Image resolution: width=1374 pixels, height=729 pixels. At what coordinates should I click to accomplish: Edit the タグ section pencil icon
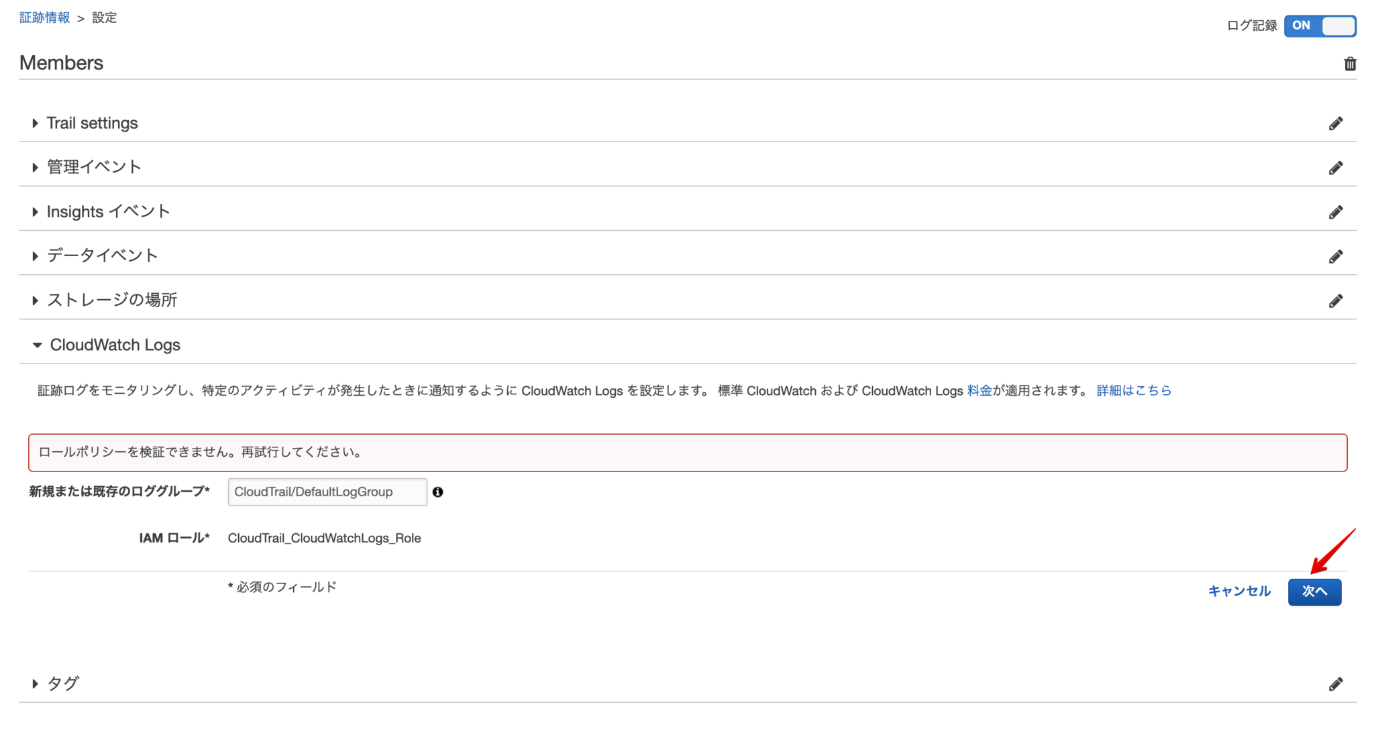(1336, 683)
